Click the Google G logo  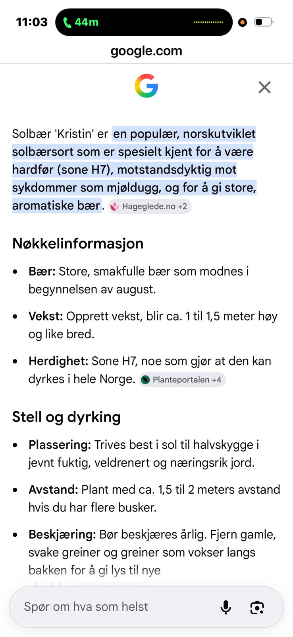point(146,86)
